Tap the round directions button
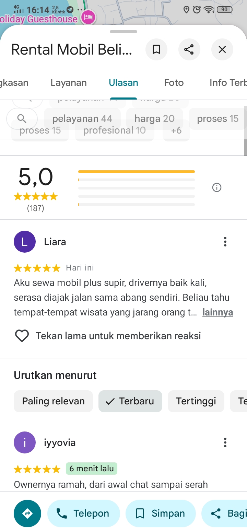This screenshot has height=530, width=247. coord(27,514)
